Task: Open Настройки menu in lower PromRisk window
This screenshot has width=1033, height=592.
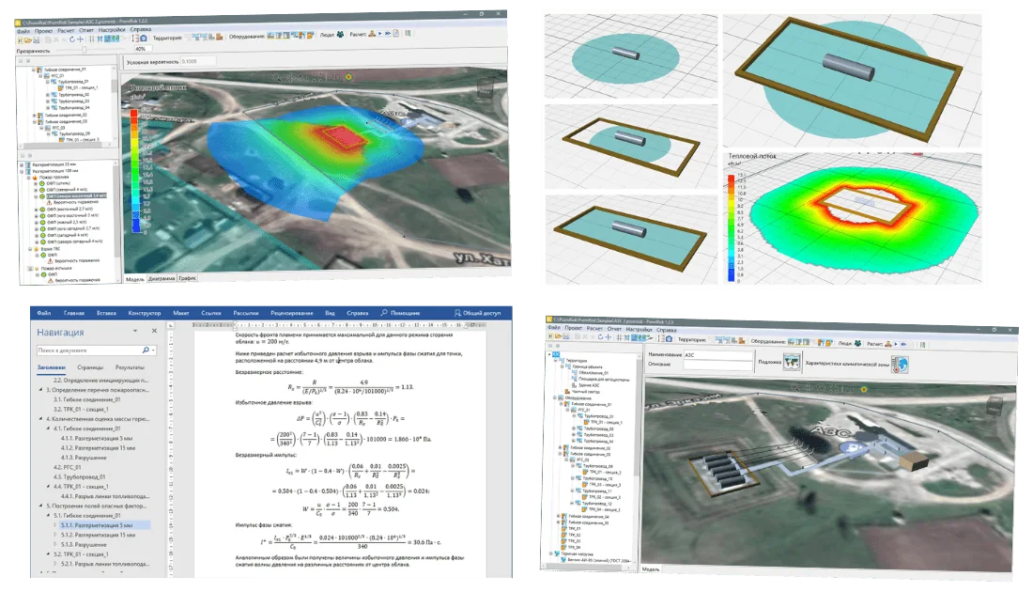Action: point(639,329)
